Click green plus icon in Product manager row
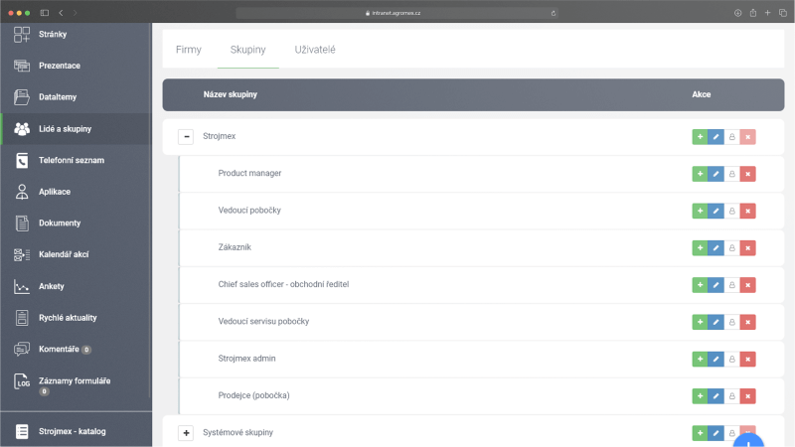795x447 pixels. [700, 174]
